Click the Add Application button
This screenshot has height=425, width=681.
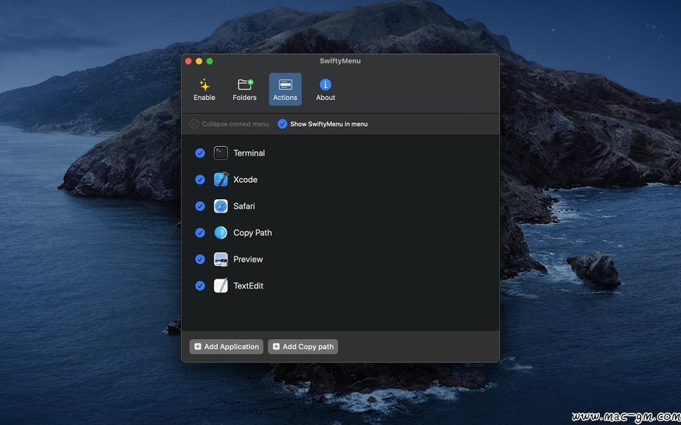click(226, 347)
